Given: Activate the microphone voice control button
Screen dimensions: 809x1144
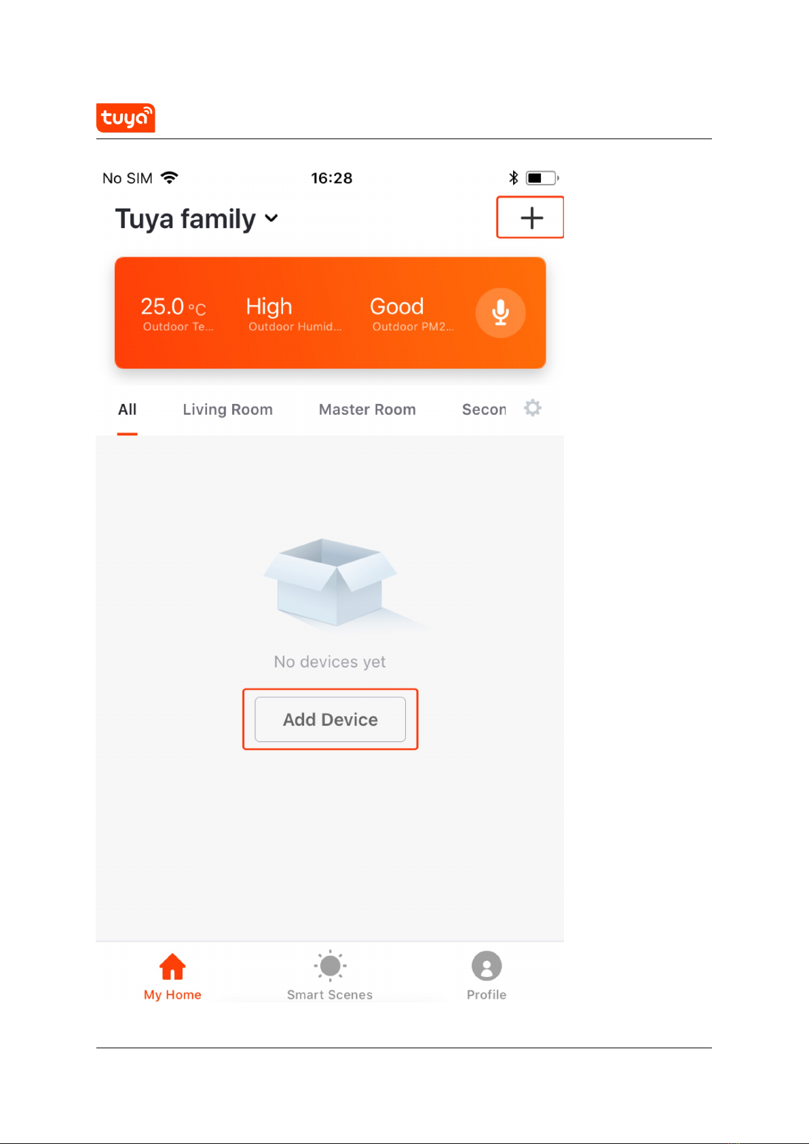Looking at the screenshot, I should pyautogui.click(x=500, y=312).
